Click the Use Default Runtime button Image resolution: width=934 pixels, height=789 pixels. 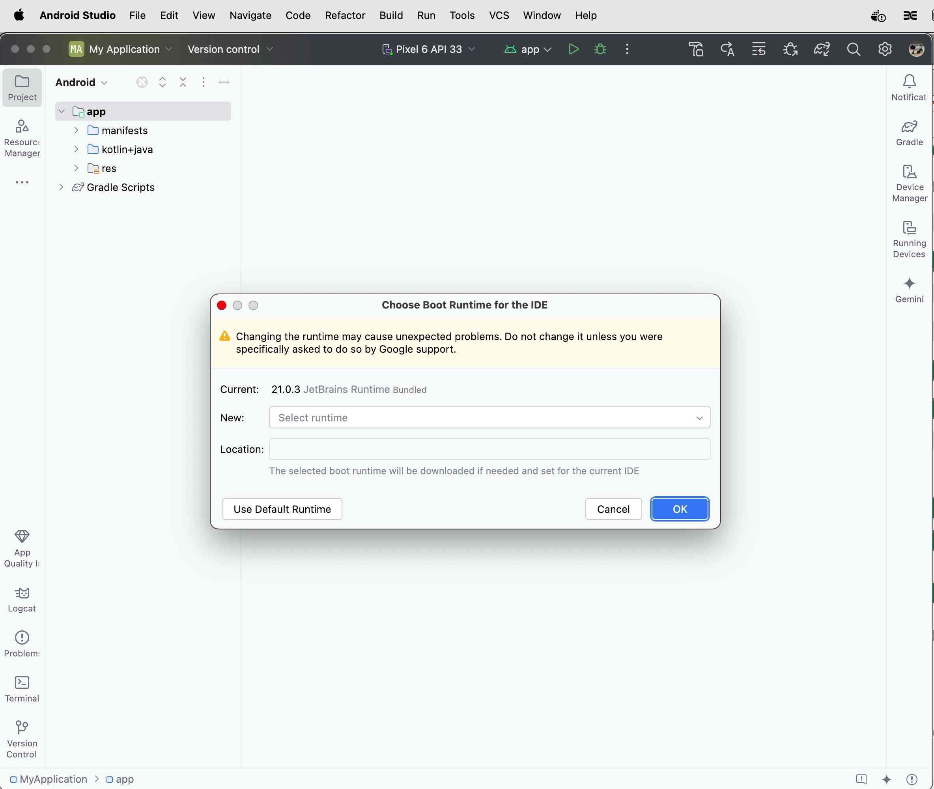click(x=282, y=509)
